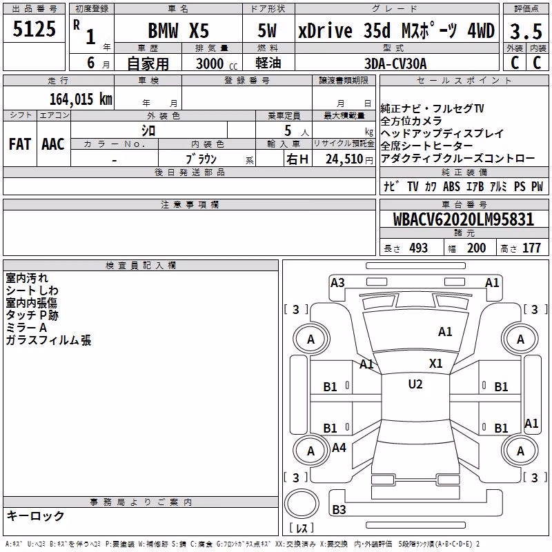
Task: Click the air conditioner value AAC
Action: point(53,144)
